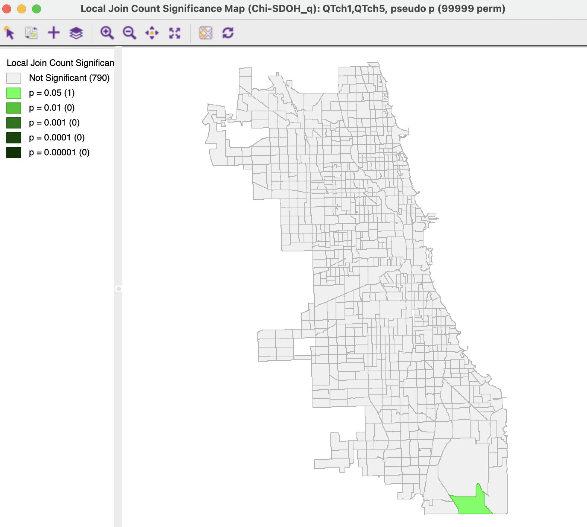Click the 'p = 0.001 (0)' legend label
Image resolution: width=587 pixels, height=527 pixels.
54,123
